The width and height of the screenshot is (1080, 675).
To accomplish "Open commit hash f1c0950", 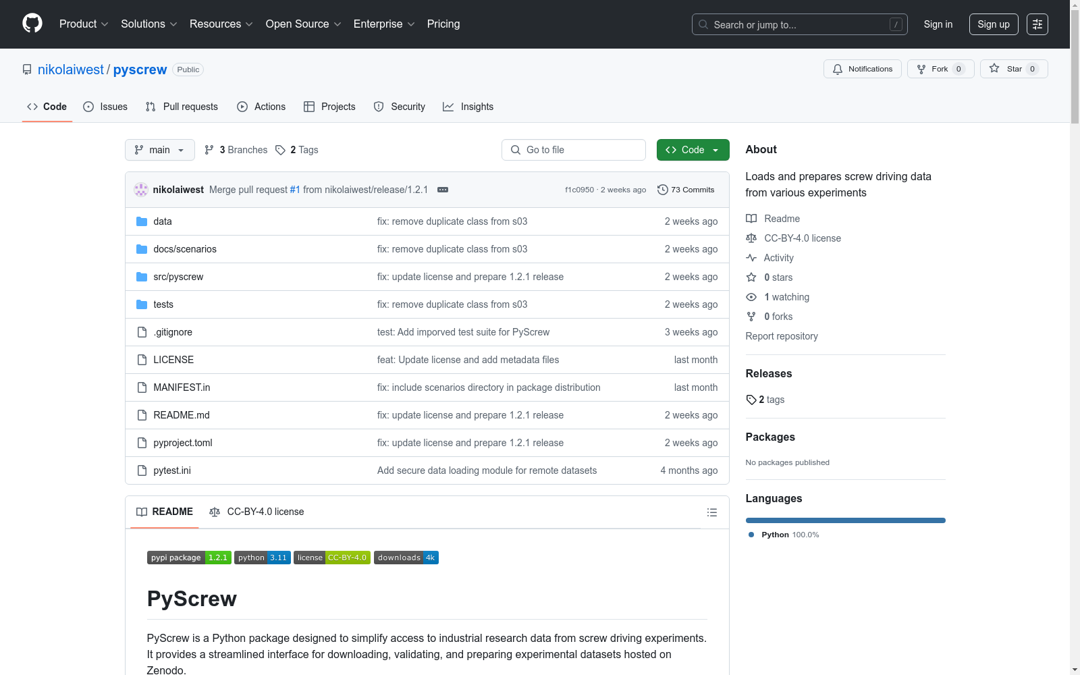I will tap(579, 190).
